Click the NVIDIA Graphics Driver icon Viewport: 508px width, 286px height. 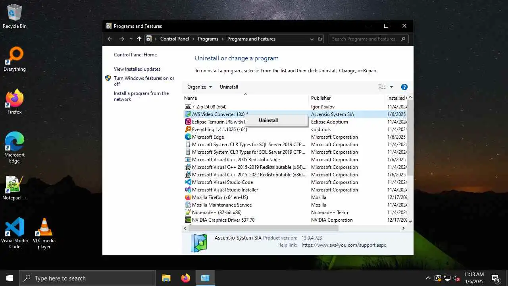click(x=188, y=220)
